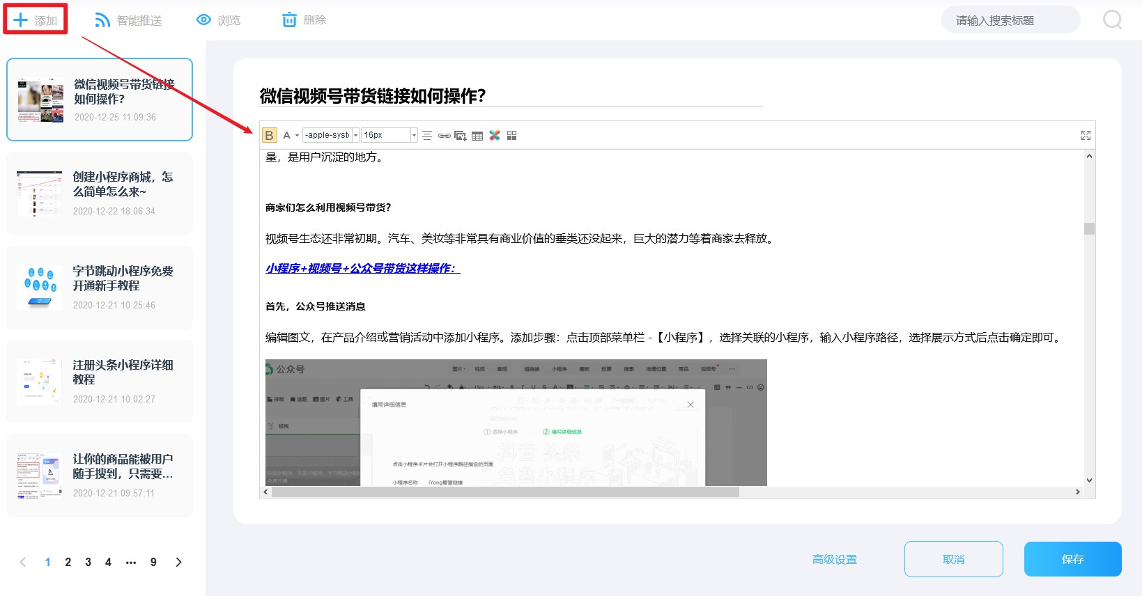This screenshot has width=1142, height=596.
Task: Open article 微信视频号带货链接如何操作
Action: 100,100
